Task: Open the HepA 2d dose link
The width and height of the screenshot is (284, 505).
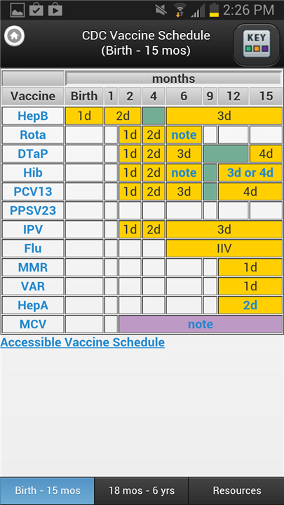Action: coord(250,305)
